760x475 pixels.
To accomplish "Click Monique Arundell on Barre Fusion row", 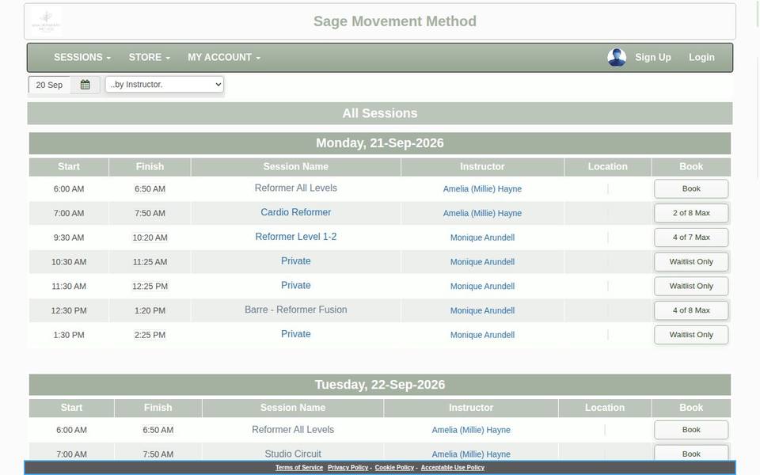I will 482,310.
